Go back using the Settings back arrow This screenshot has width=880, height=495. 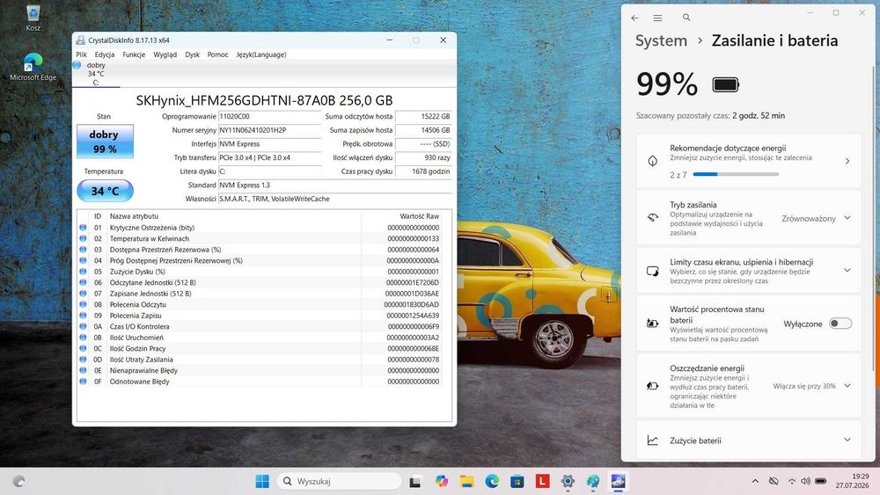(634, 18)
